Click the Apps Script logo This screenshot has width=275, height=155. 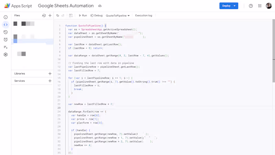coord(18,6)
